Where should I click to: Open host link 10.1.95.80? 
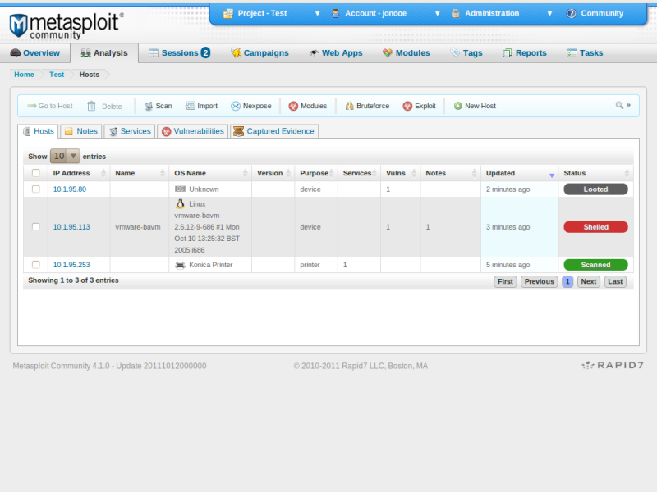point(70,189)
